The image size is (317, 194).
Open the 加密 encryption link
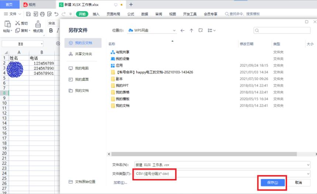[x=120, y=183]
